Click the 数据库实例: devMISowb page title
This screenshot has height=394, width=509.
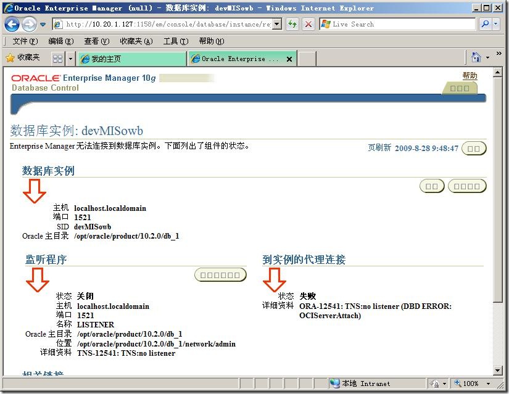77,131
